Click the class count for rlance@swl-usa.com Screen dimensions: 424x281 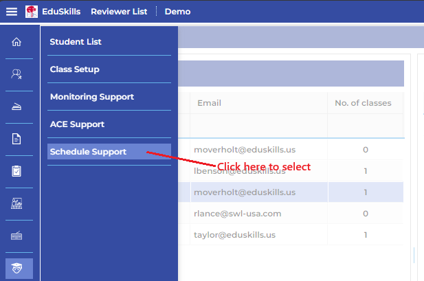pyautogui.click(x=366, y=214)
